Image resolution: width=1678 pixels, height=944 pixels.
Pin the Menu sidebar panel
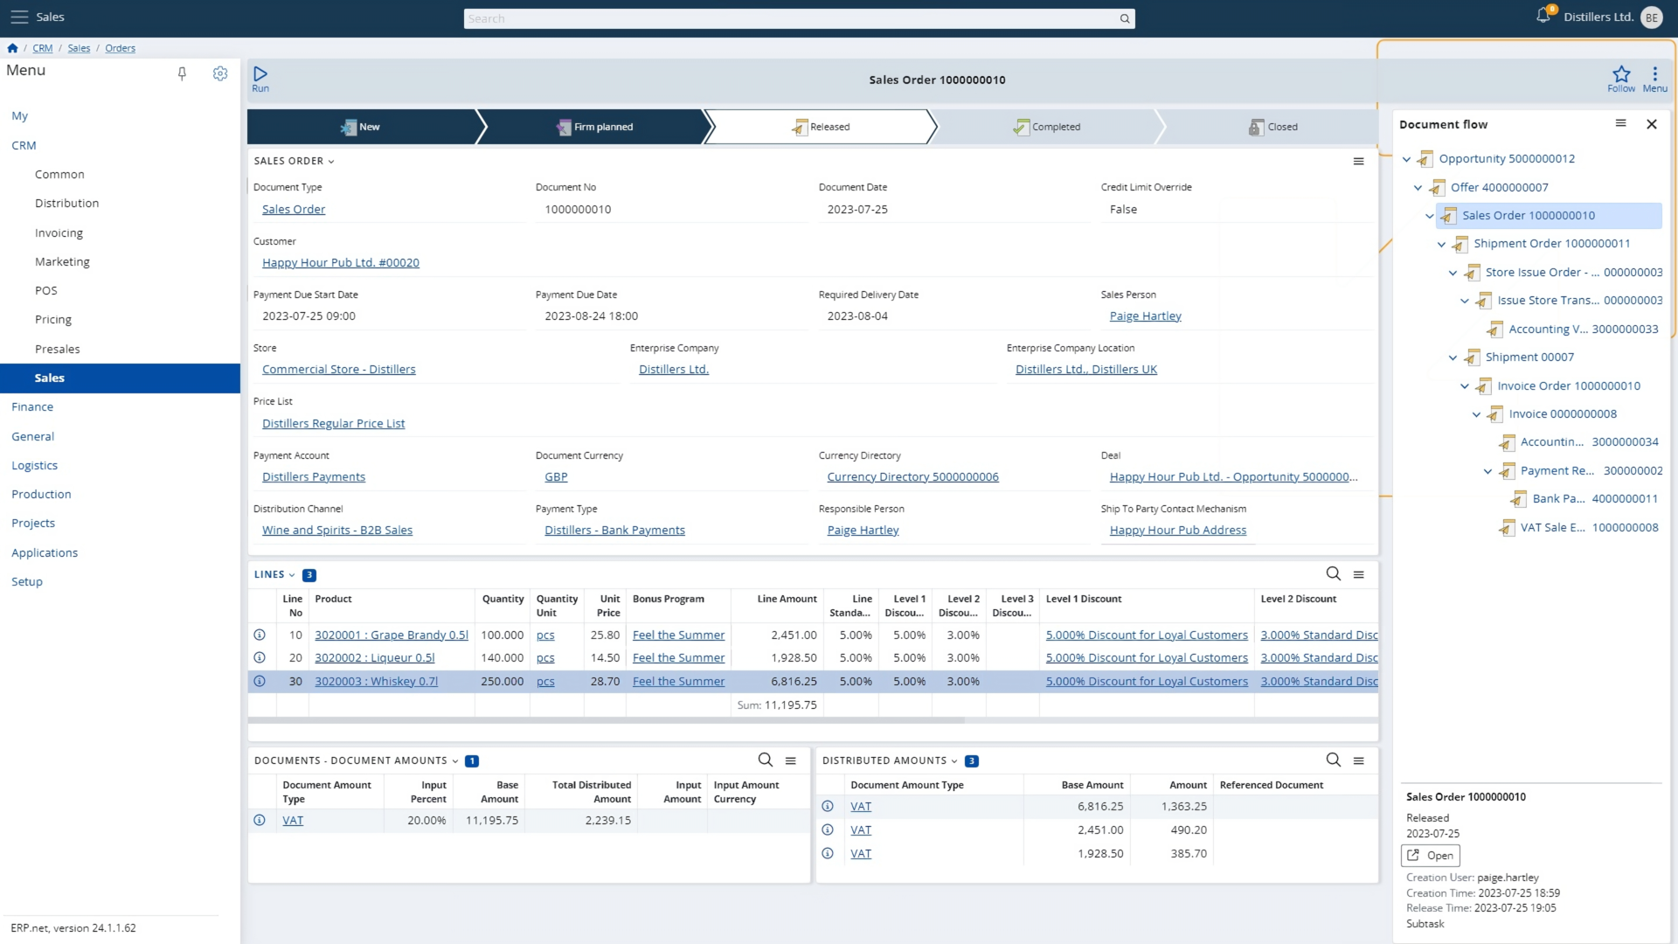click(183, 73)
